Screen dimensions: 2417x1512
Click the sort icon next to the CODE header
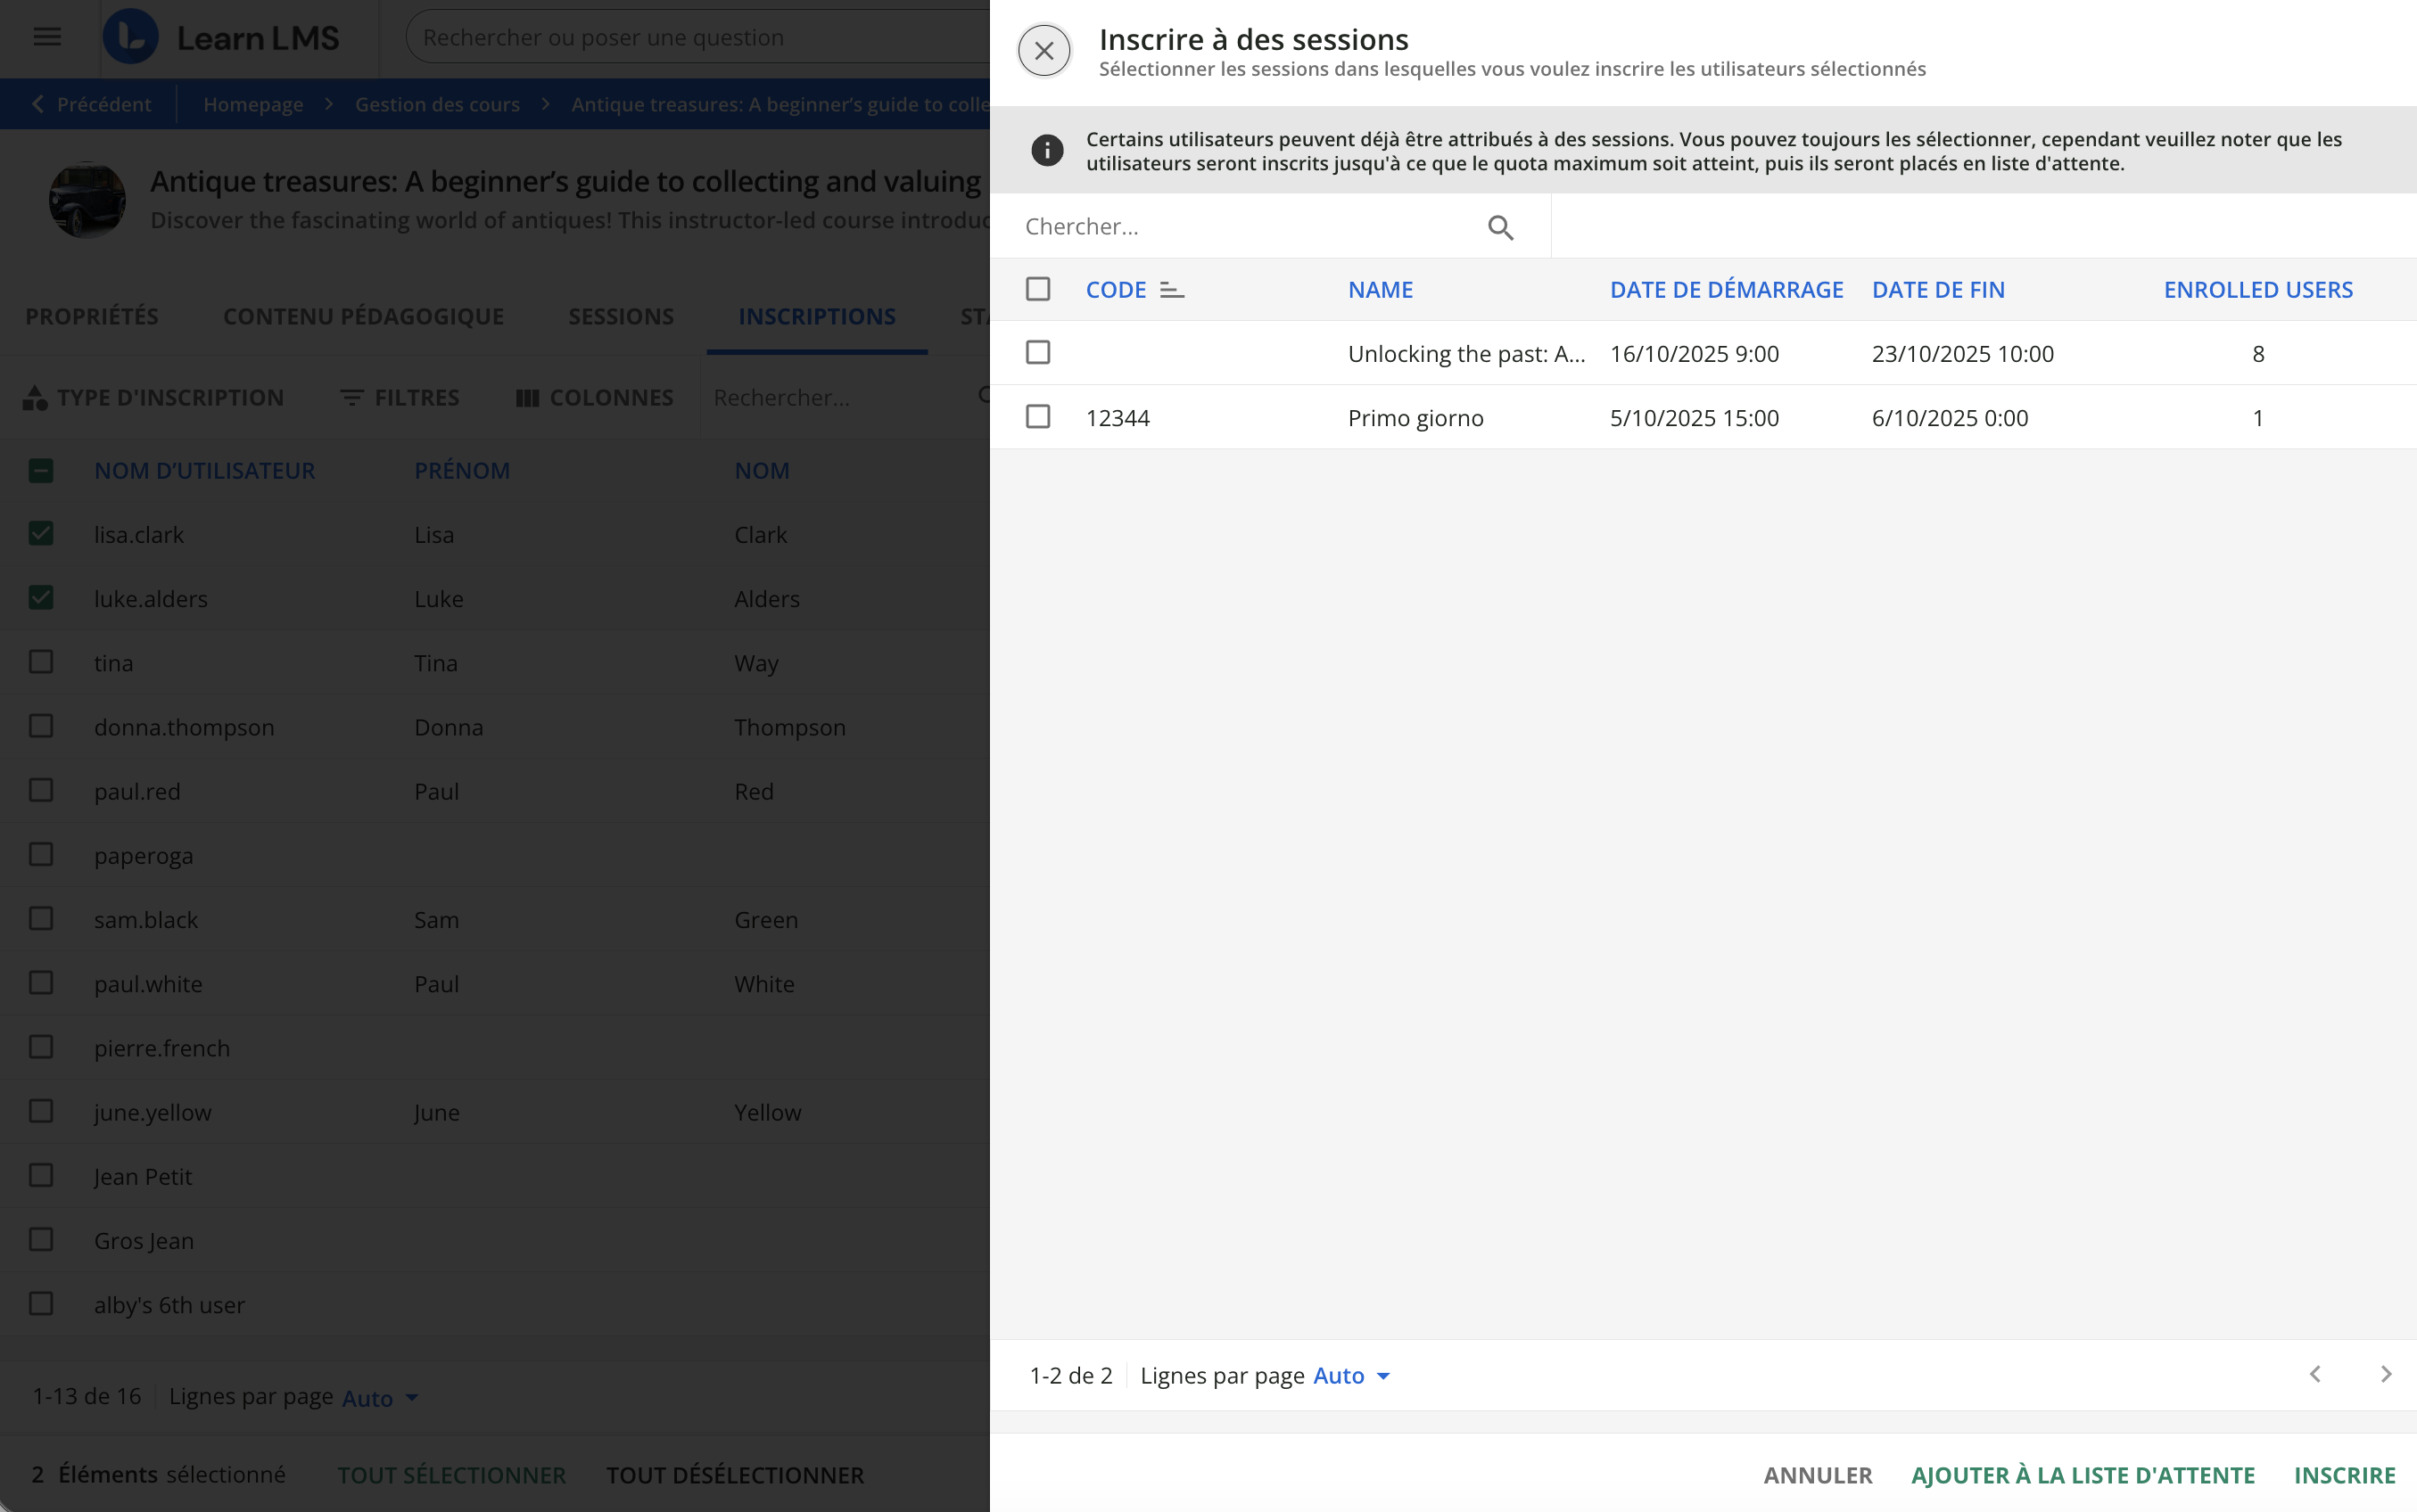[x=1171, y=290]
